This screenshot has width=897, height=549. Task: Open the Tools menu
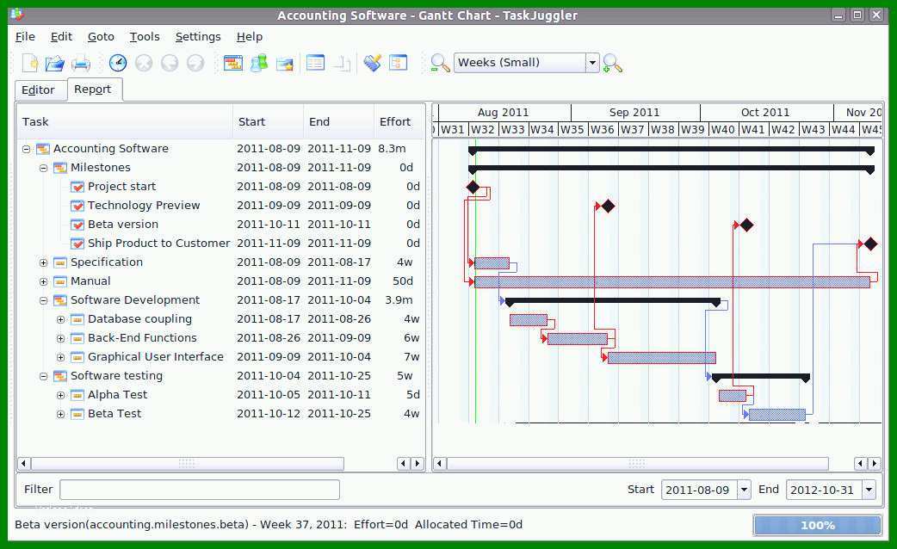[x=144, y=37]
